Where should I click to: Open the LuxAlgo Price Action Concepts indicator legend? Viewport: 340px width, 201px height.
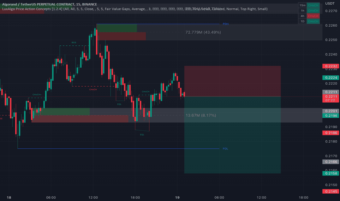(135, 9)
